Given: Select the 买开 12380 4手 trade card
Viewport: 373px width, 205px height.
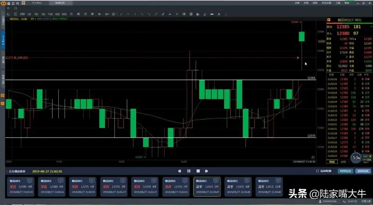Looking at the screenshot, I should point(52,186).
